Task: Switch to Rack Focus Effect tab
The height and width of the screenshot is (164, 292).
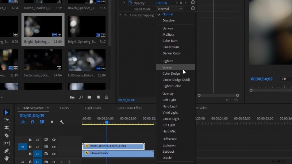Action: tap(130, 108)
